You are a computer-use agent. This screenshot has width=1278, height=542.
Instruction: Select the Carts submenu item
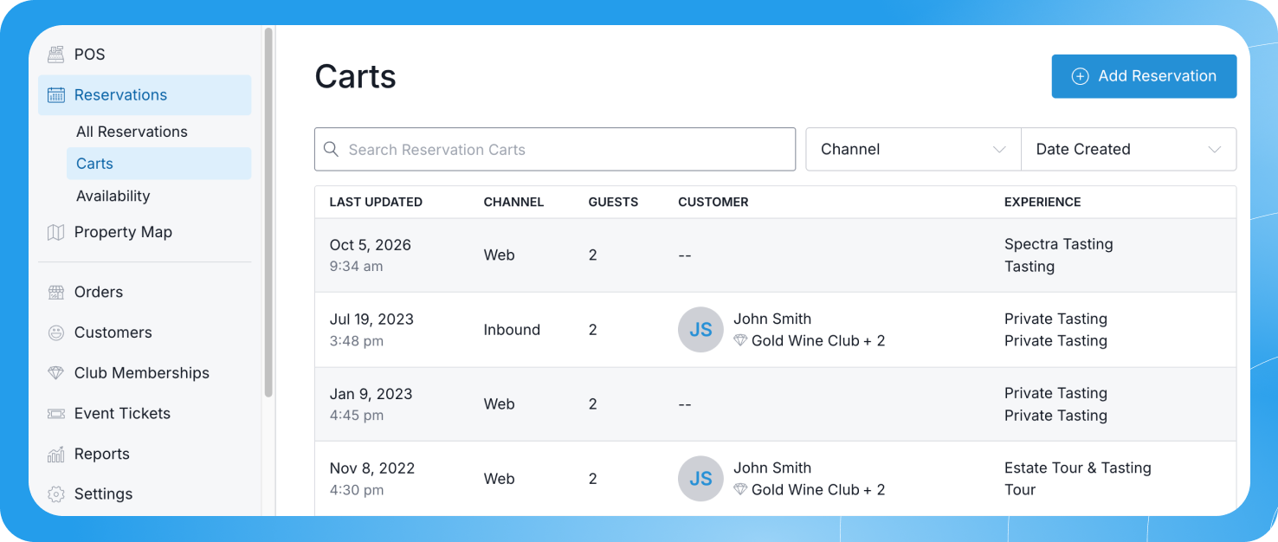(x=158, y=164)
